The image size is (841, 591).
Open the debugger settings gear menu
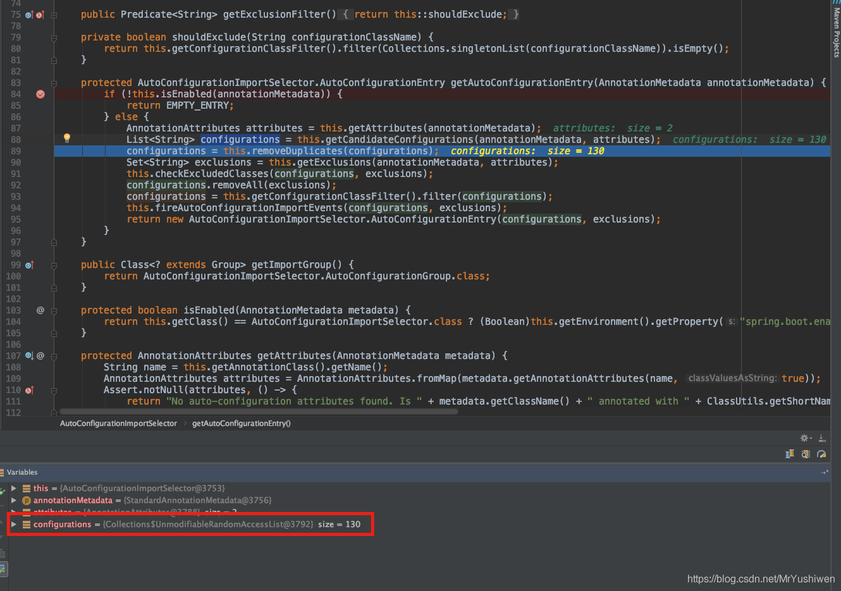[x=806, y=438]
